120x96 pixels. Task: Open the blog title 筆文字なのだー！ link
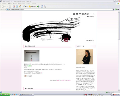click(x=84, y=14)
